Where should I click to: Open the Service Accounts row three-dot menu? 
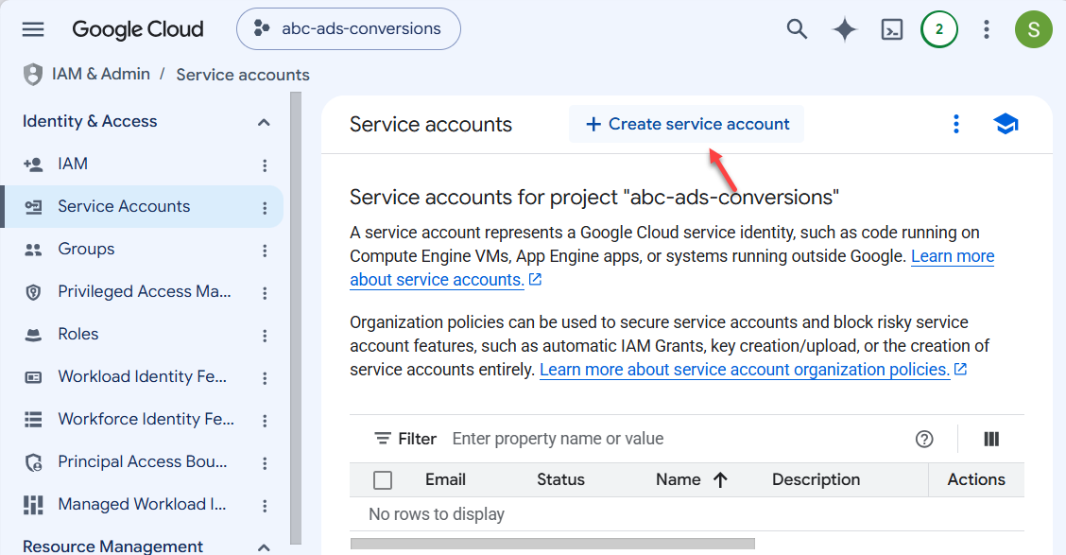pyautogui.click(x=265, y=208)
